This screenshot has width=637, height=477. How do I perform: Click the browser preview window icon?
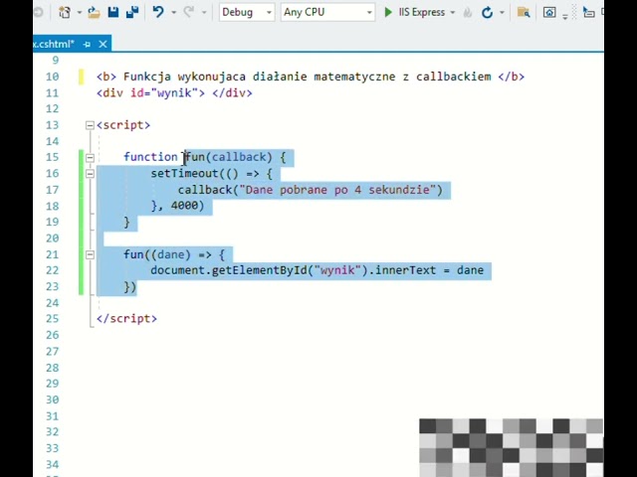tap(549, 13)
